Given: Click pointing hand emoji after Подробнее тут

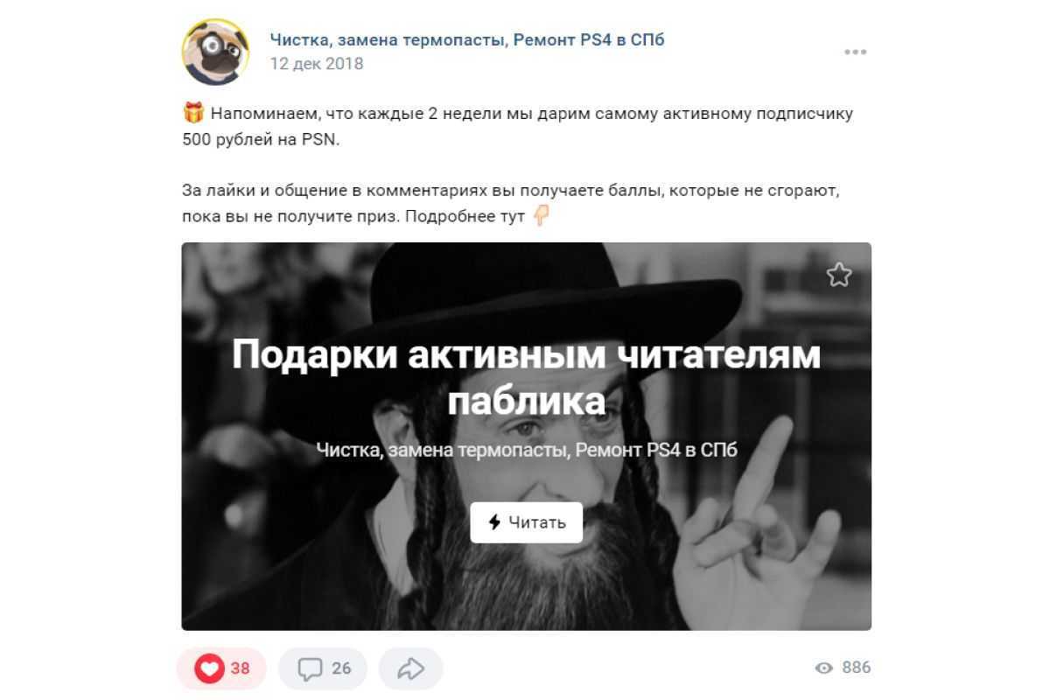Looking at the screenshot, I should coord(542,215).
